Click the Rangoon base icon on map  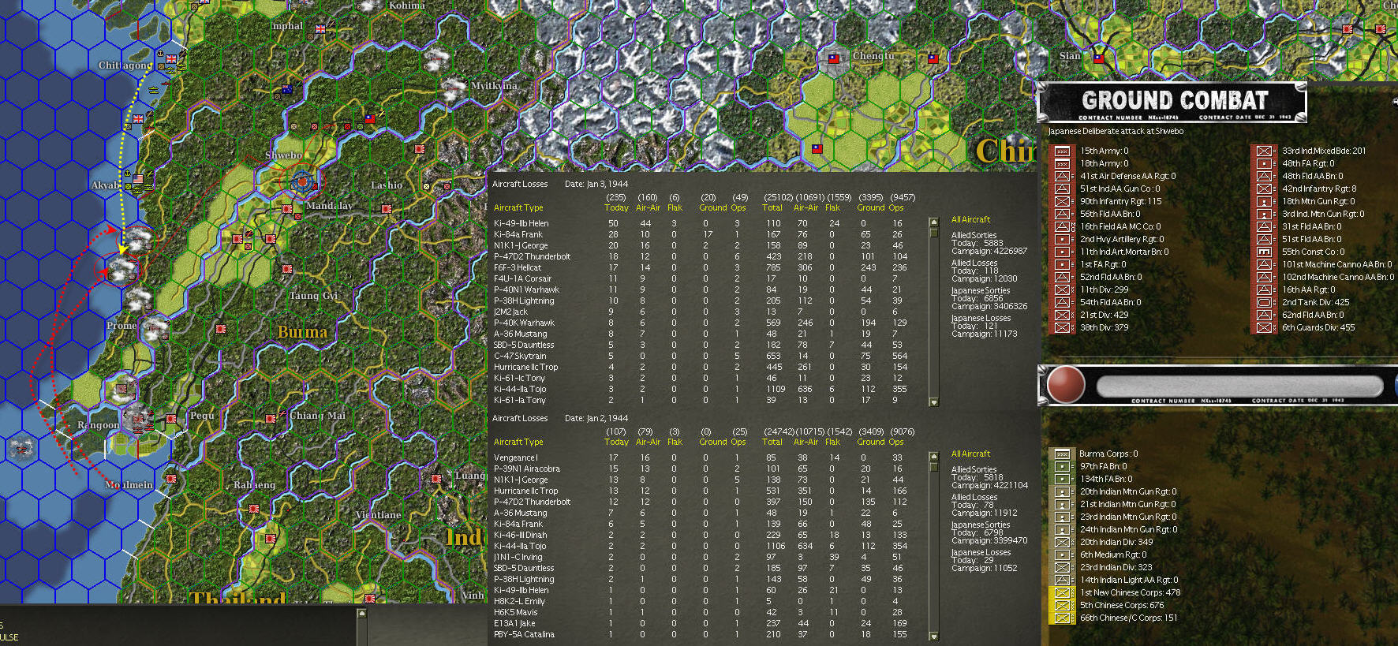[138, 420]
